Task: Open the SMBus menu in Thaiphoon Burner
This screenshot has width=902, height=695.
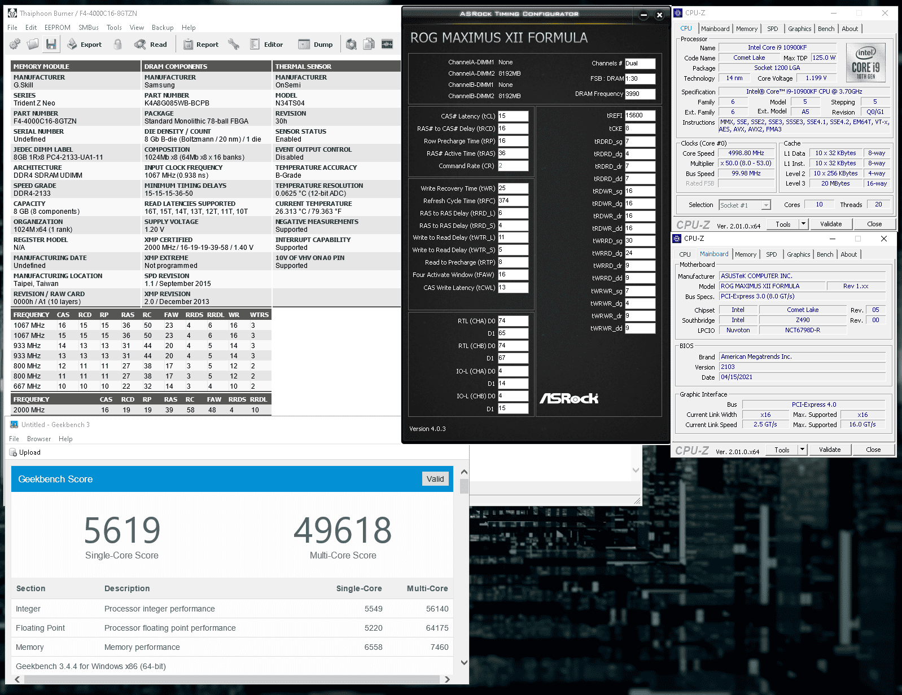Action: [x=89, y=27]
